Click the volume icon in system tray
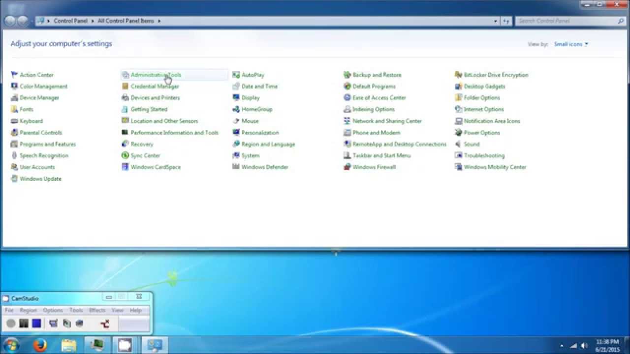The height and width of the screenshot is (354, 630). click(584, 346)
